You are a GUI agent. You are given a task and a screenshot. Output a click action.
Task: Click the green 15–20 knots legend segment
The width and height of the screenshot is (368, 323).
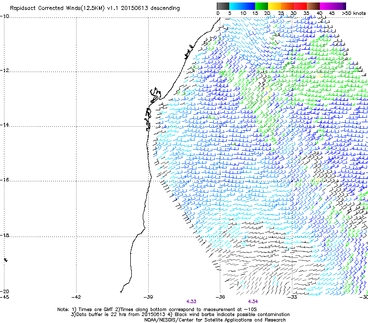pyautogui.click(x=262, y=6)
